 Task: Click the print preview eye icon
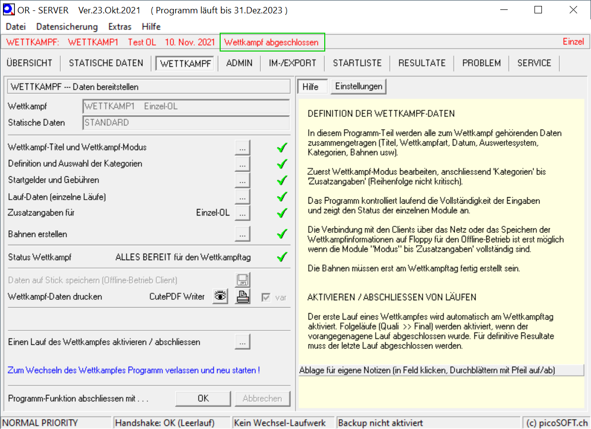click(220, 297)
